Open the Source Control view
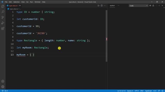The height and width of the screenshot is (92, 165). click(3, 17)
